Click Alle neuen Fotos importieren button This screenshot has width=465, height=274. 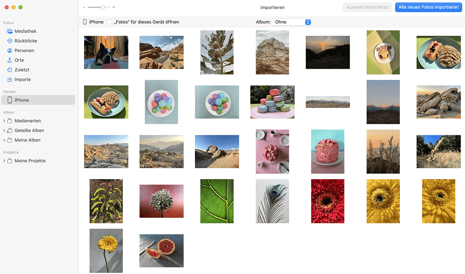point(429,7)
